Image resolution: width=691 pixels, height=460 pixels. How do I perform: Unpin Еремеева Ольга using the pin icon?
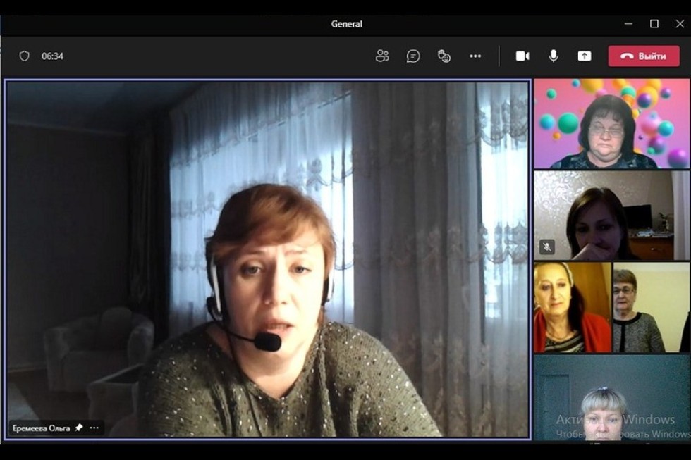79,428
